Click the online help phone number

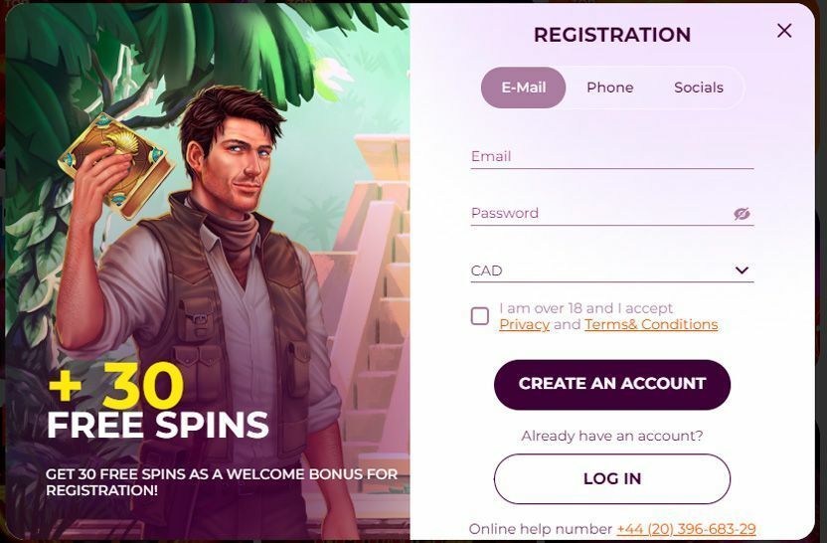(x=686, y=529)
